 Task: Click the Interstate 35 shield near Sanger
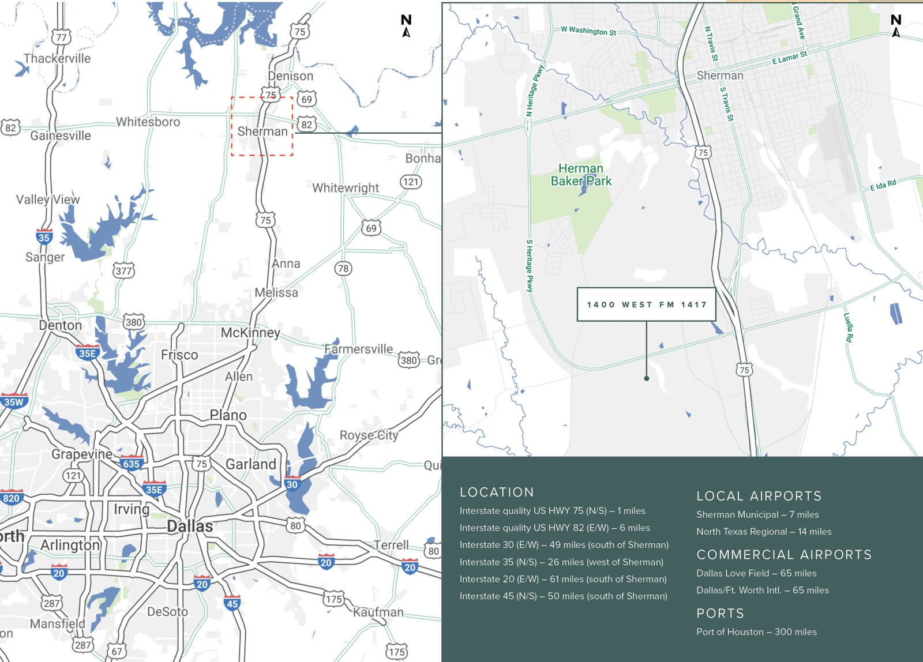click(x=44, y=235)
